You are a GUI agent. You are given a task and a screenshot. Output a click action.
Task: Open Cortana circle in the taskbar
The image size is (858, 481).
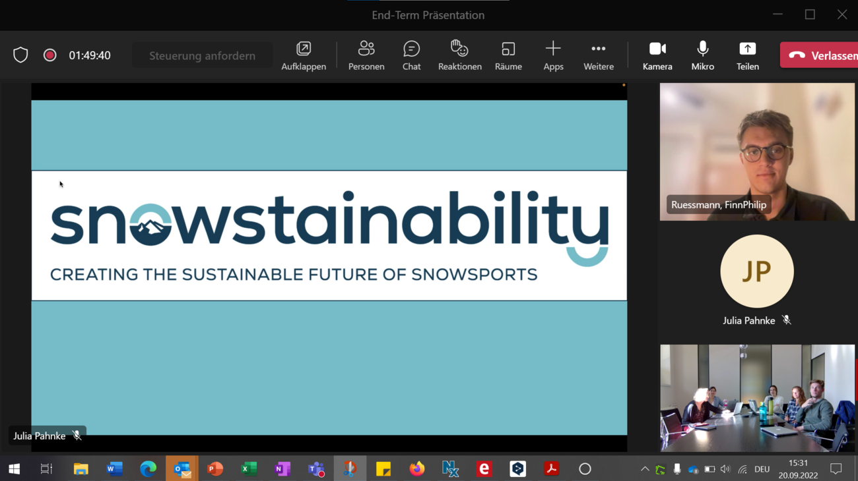coord(585,469)
